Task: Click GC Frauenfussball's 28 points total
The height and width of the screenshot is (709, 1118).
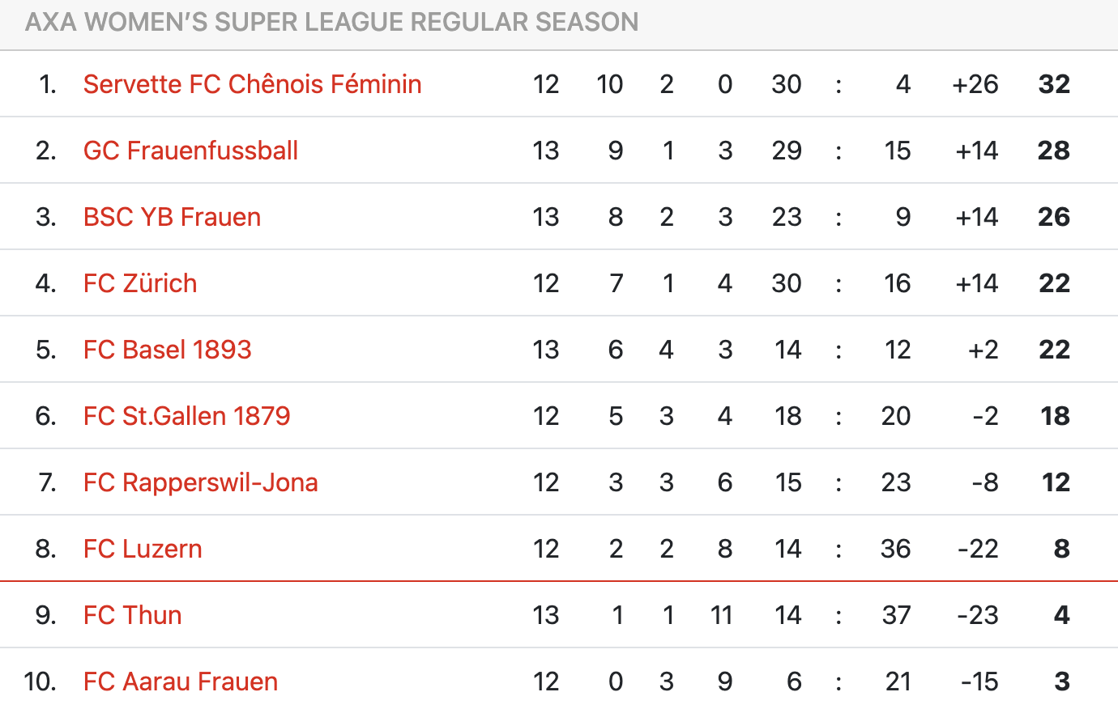Action: coord(1053,151)
